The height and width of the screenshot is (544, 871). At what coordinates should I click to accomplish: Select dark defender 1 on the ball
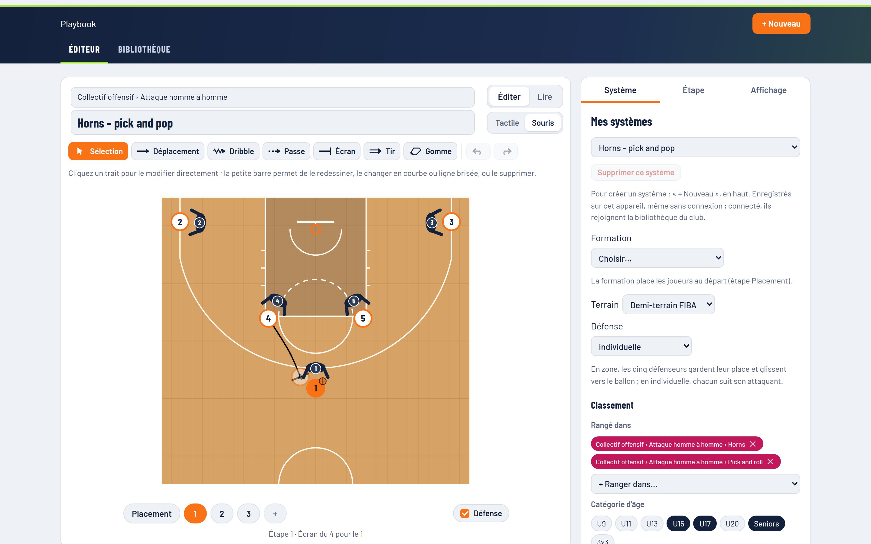coord(316,369)
